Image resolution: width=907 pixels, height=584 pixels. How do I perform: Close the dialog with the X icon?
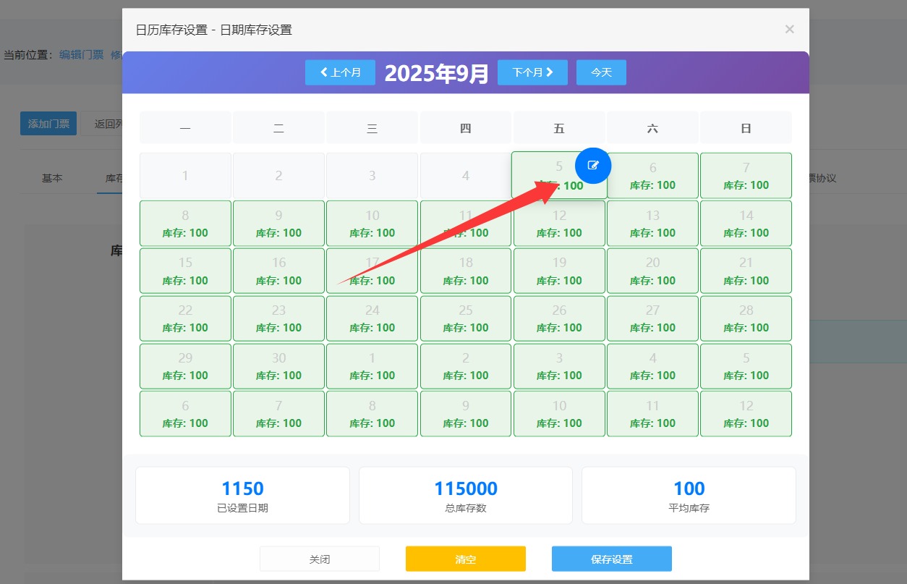(x=789, y=29)
